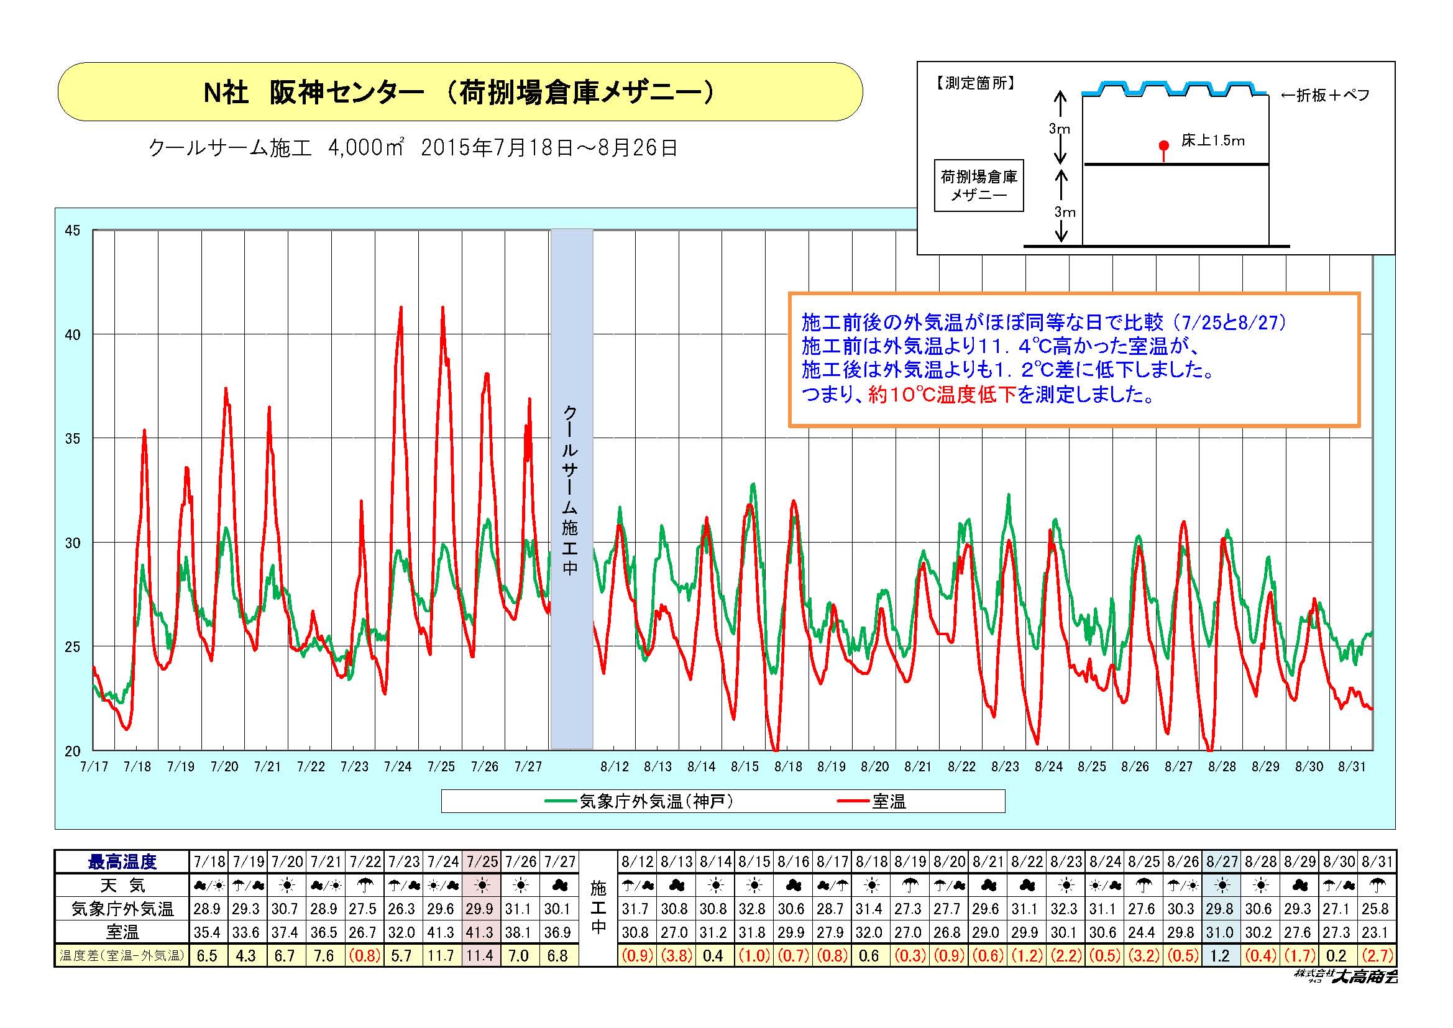Click the yellow title banner N社 阪神センター
Image resolution: width=1453 pixels, height=1028 pixels.
click(x=460, y=93)
